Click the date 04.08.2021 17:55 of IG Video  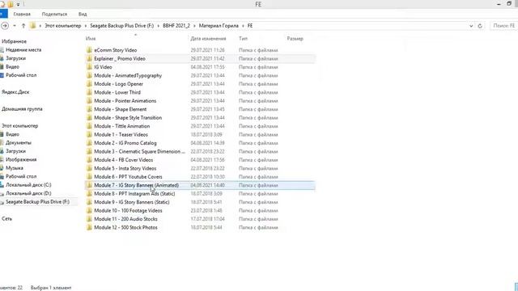tap(207, 67)
